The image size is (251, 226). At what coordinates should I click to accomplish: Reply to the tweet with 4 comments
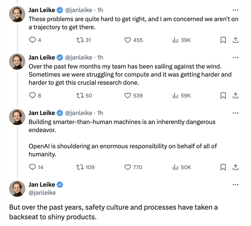coord(35,40)
